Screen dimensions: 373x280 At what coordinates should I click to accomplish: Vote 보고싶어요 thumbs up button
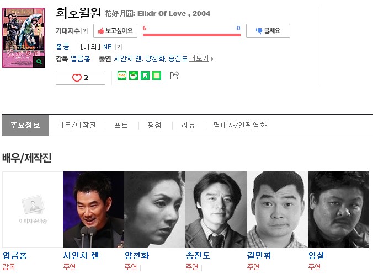point(115,31)
